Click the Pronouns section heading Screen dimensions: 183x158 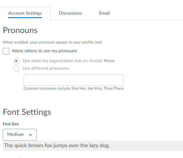tap(20, 30)
